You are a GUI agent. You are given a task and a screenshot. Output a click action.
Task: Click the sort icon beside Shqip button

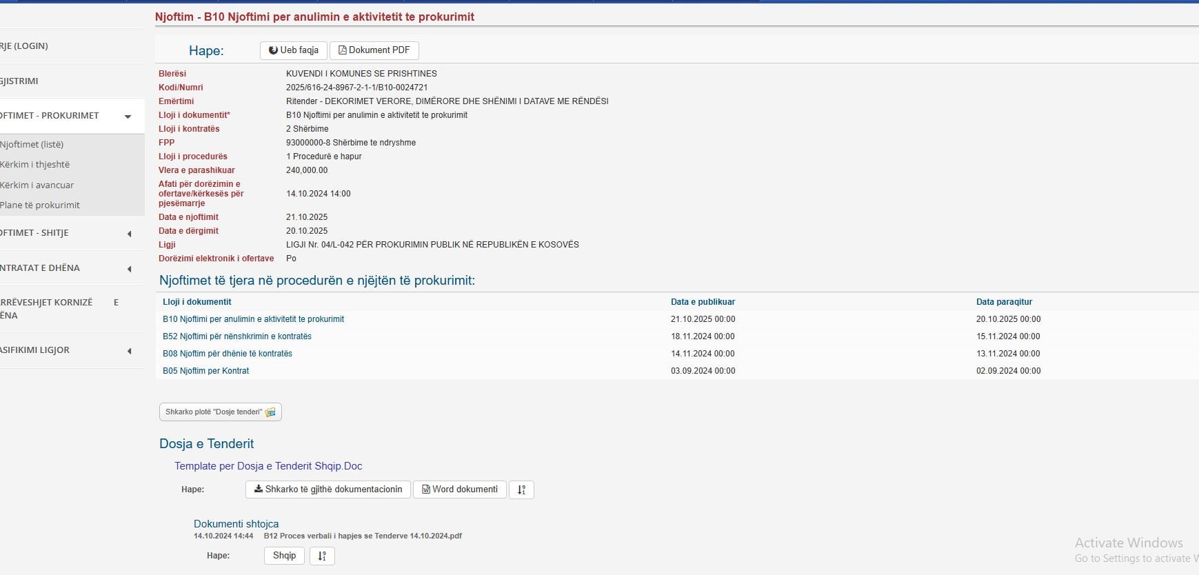pyautogui.click(x=322, y=556)
